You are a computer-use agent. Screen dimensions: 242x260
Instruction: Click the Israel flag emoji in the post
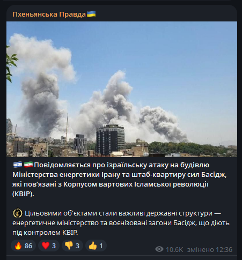[18, 165]
